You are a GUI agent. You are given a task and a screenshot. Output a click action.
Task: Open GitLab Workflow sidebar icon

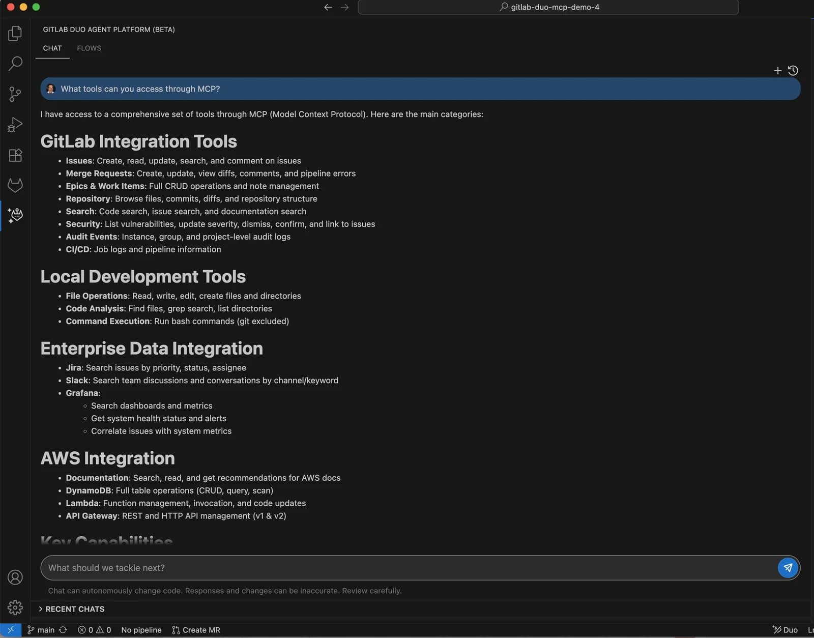click(x=15, y=185)
